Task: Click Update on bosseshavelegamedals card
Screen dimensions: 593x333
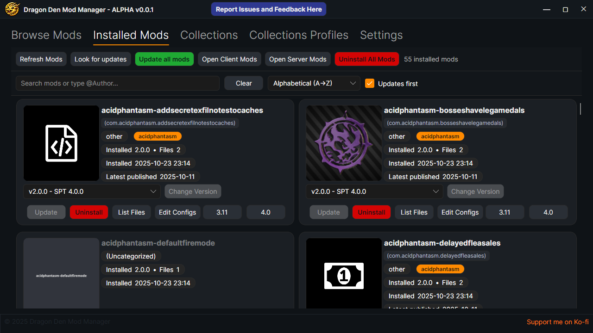Action: click(329, 212)
